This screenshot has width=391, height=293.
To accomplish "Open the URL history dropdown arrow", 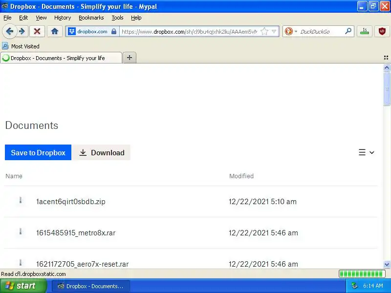I will [274, 31].
